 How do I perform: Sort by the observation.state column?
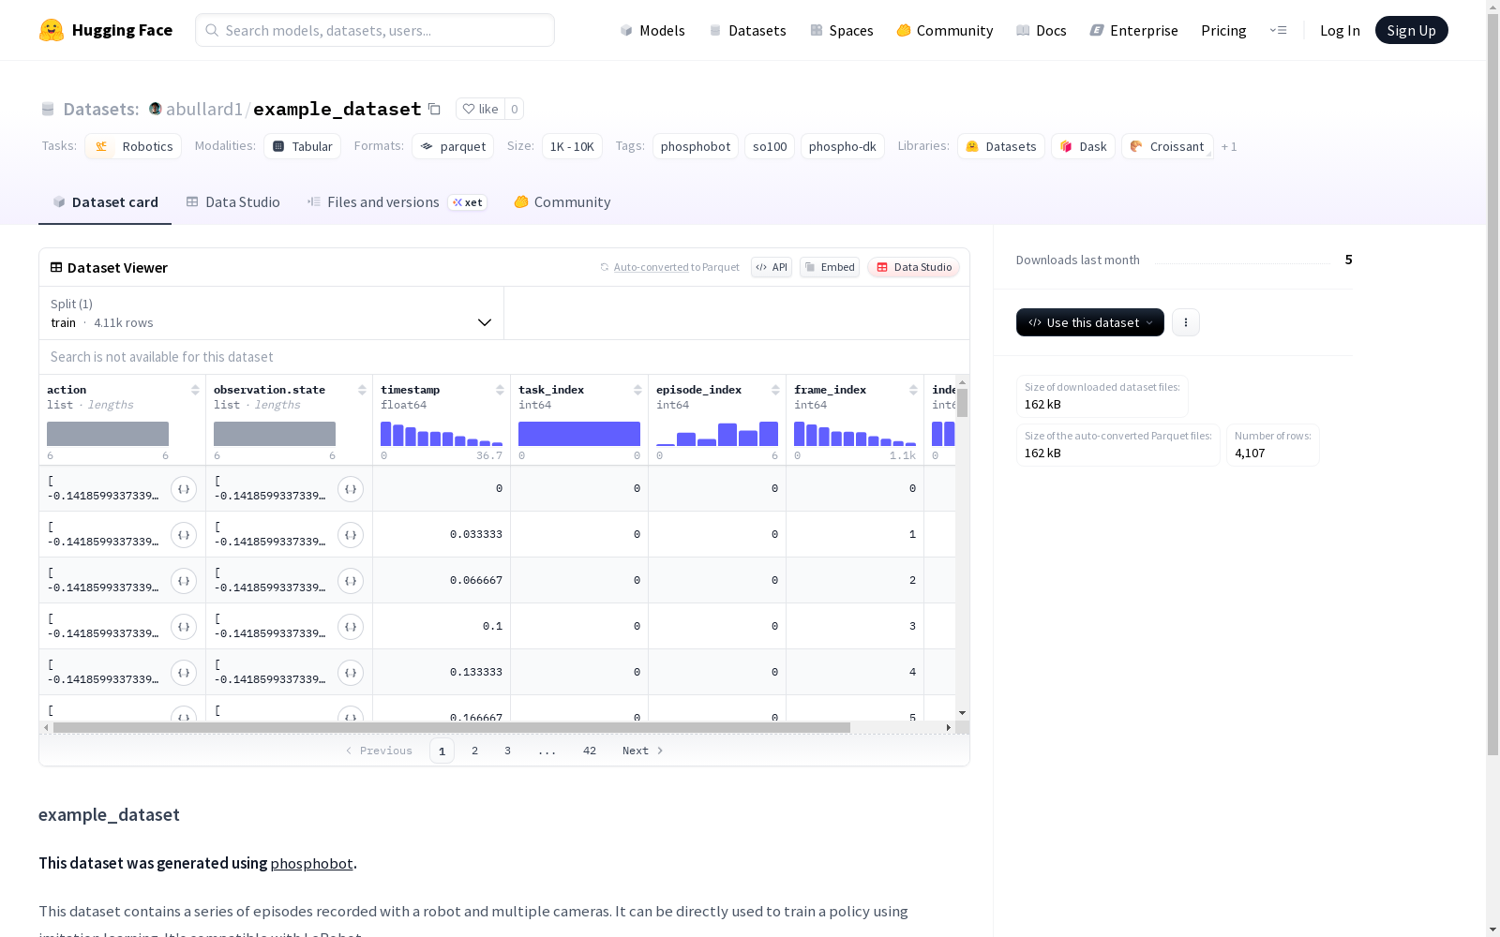click(362, 390)
